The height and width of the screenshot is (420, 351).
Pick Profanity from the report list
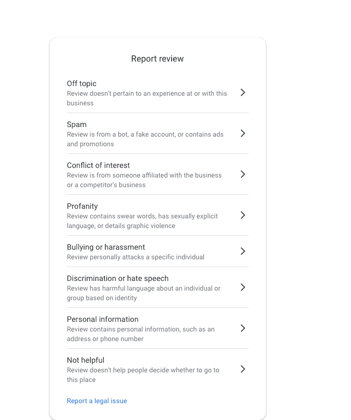[82, 206]
